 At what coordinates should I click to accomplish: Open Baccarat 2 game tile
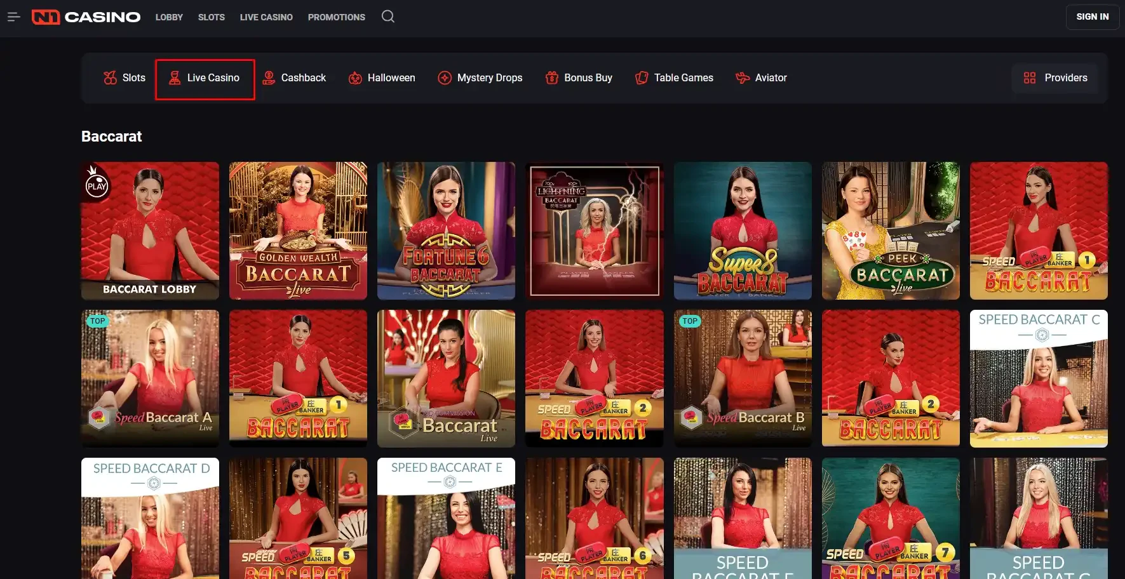point(891,379)
